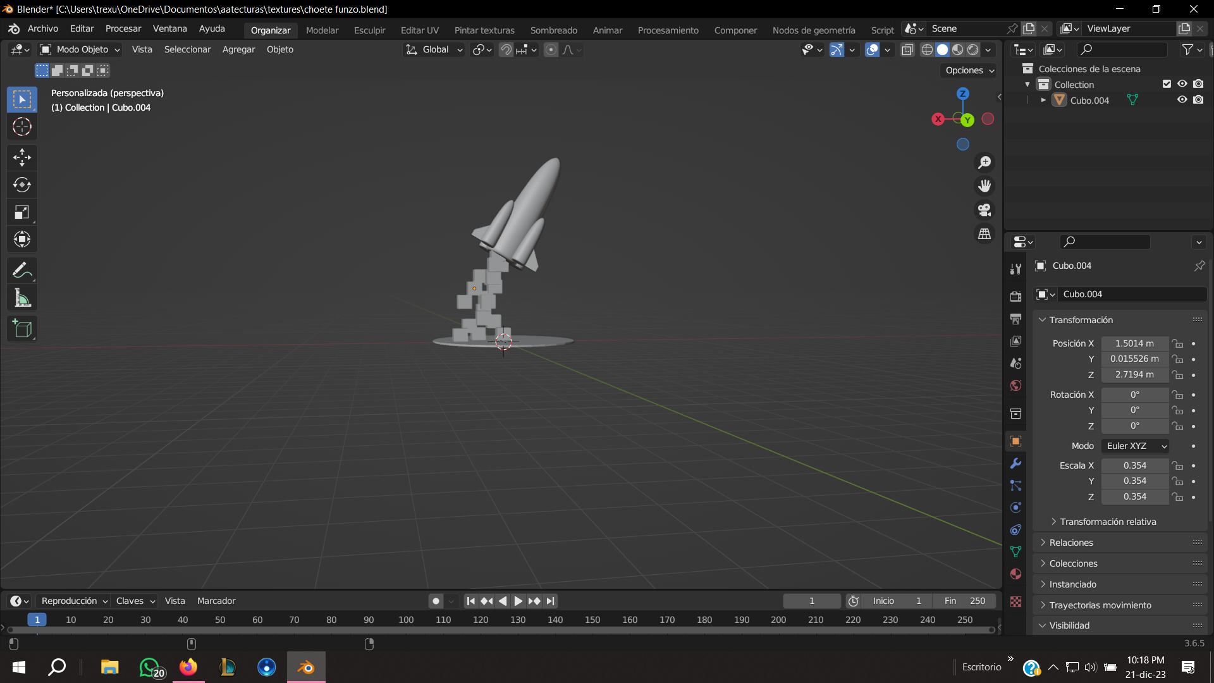The height and width of the screenshot is (683, 1214).
Task: Open the Reproducción timeline menu
Action: (73, 601)
